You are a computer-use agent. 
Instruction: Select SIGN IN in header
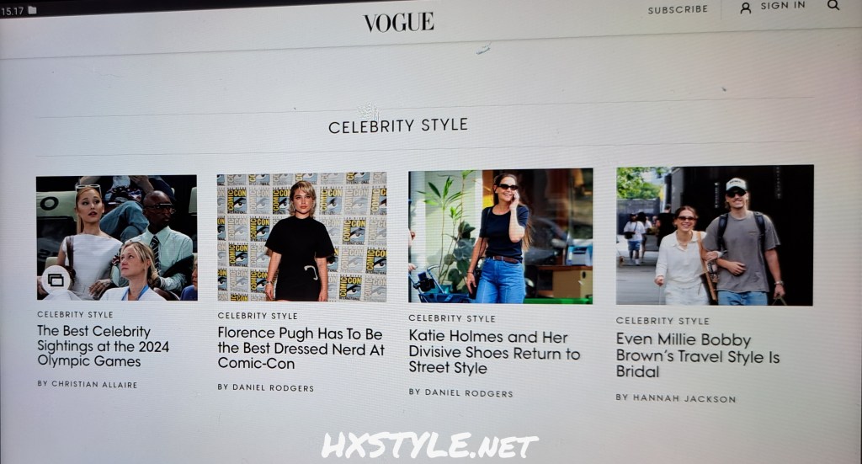(x=783, y=6)
